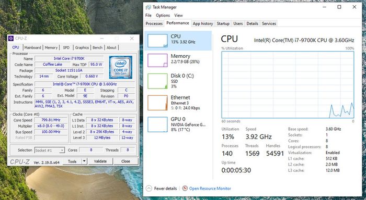The height and width of the screenshot is (200, 366).
Task: Click the Code Name Coffee Lake field
Action: [52, 64]
